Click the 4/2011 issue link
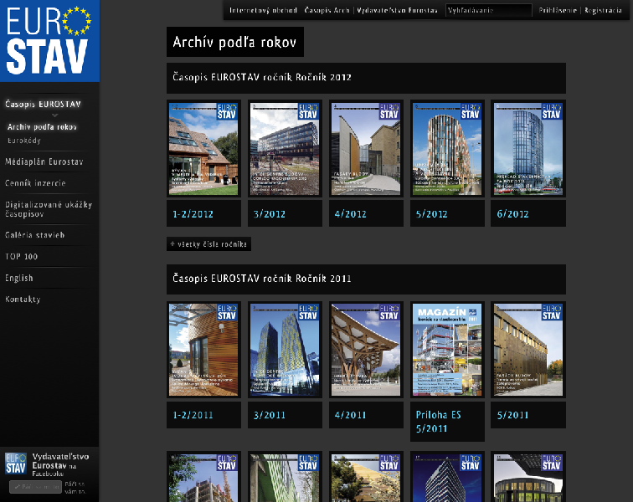The image size is (633, 502). [350, 415]
